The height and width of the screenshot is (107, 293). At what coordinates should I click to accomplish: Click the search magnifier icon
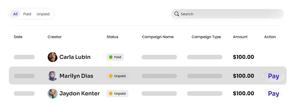tap(177, 14)
